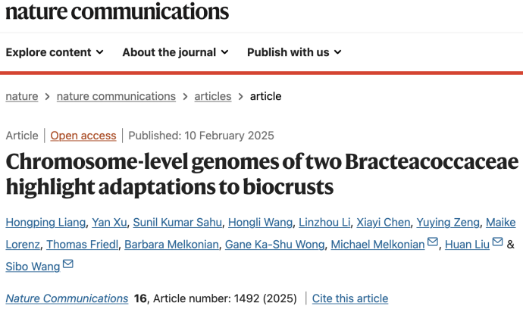Select author Yan Xu
This screenshot has width=523, height=309.
(x=109, y=222)
